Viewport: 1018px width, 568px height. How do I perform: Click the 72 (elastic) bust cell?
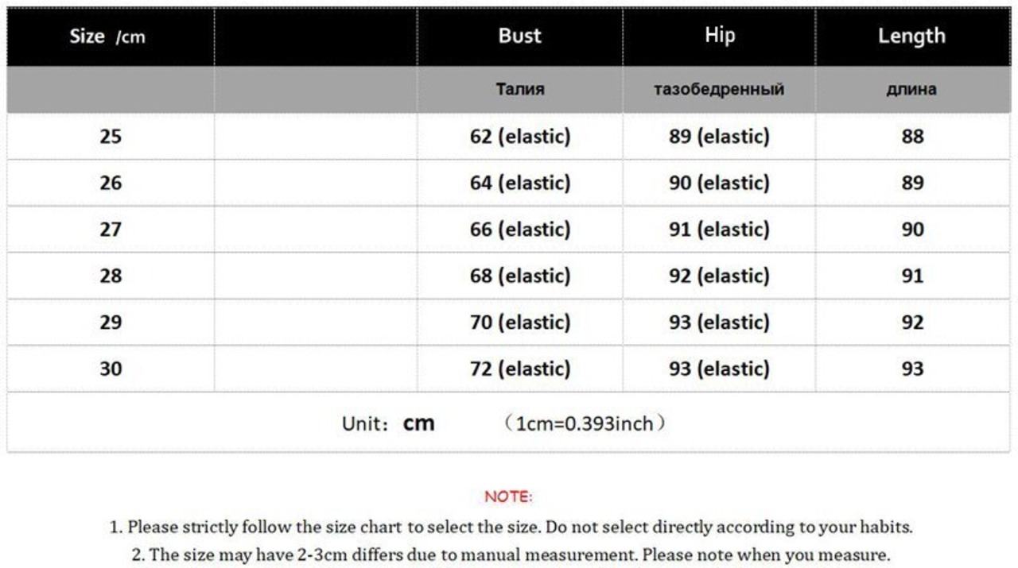pyautogui.click(x=520, y=369)
